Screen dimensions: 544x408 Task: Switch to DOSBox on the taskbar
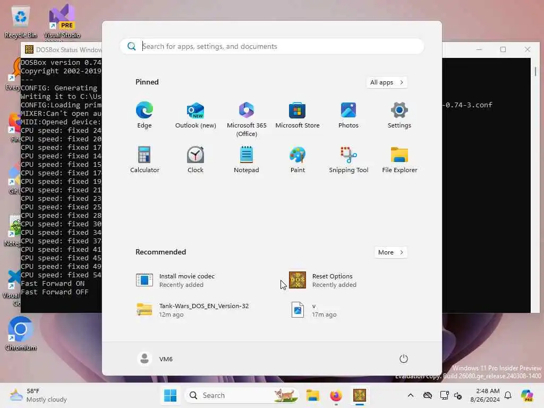tap(360, 395)
